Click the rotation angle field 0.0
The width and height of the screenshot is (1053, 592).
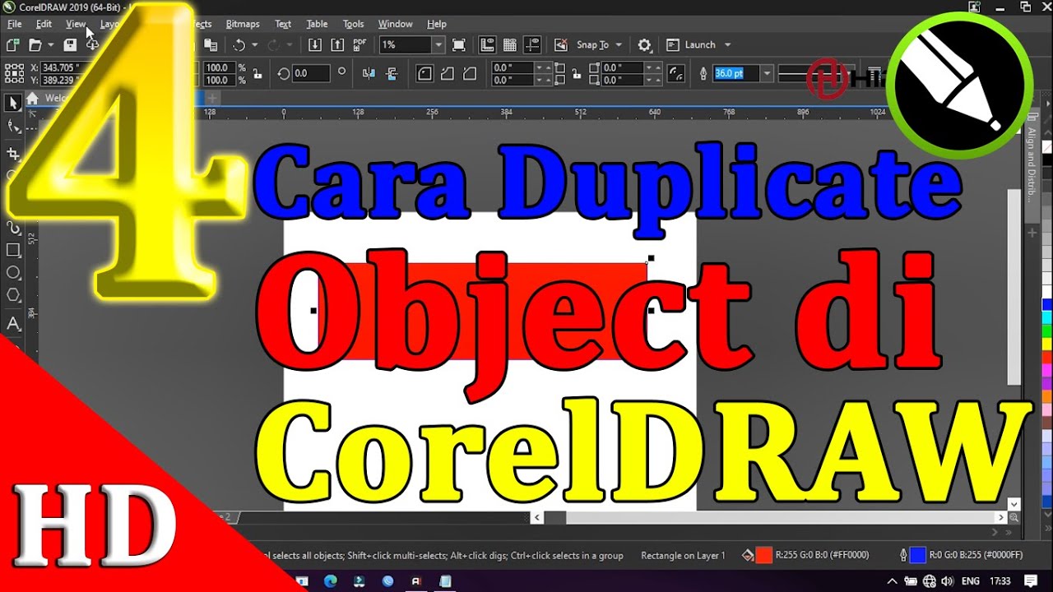point(311,73)
